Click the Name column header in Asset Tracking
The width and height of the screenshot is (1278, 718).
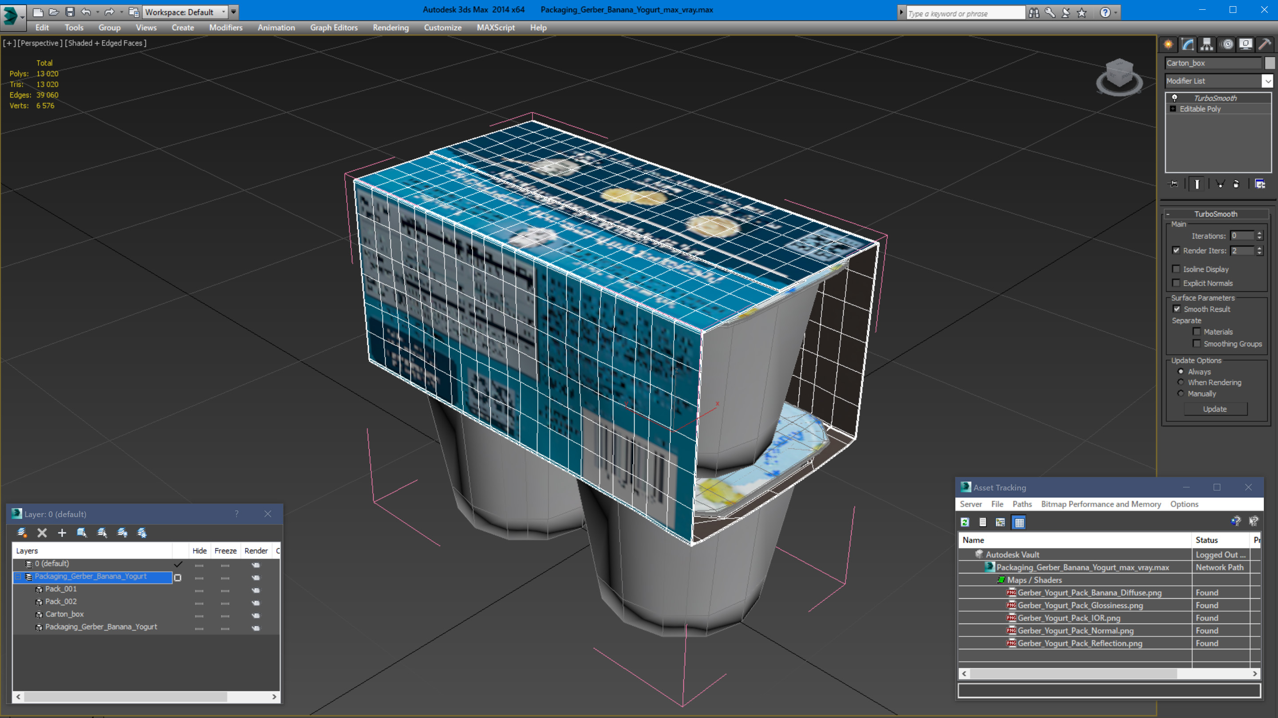1075,540
